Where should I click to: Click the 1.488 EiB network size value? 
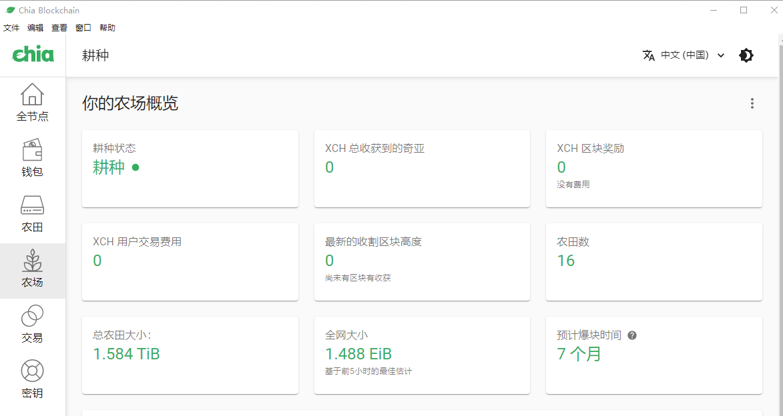coord(358,354)
